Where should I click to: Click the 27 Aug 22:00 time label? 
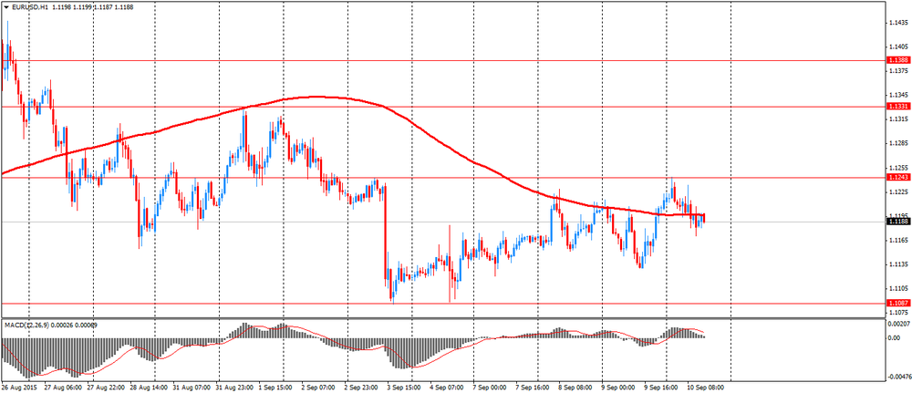click(107, 387)
